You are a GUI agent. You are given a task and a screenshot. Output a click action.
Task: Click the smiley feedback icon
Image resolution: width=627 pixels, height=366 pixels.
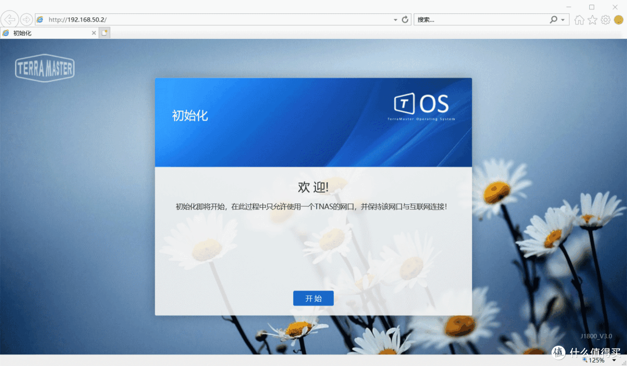619,20
